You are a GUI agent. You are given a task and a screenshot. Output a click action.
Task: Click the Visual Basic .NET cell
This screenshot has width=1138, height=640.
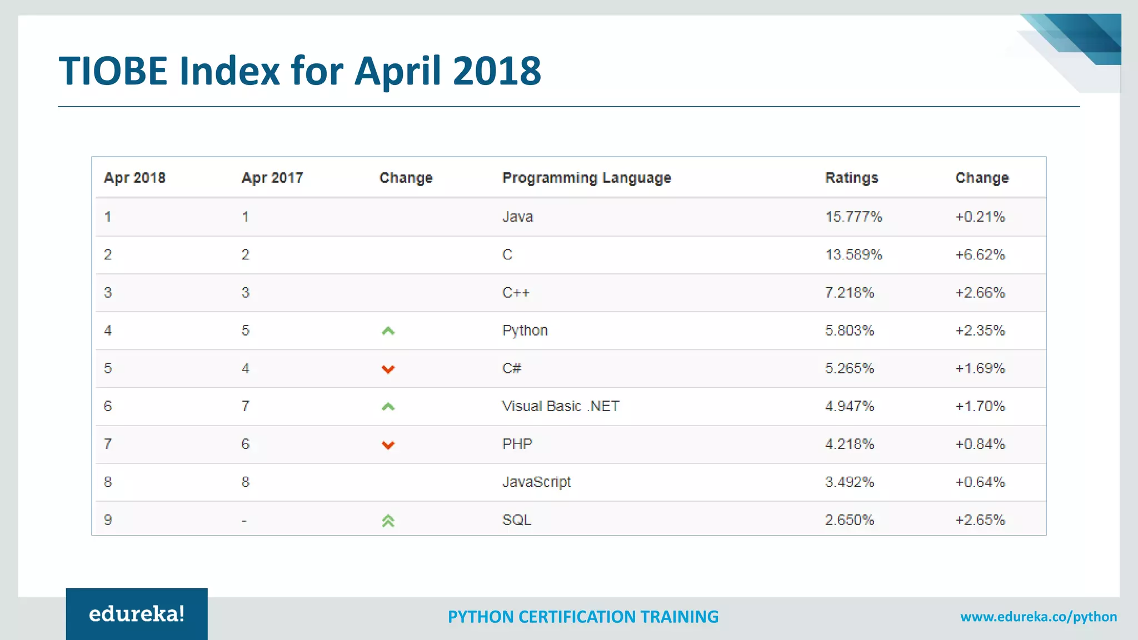(x=561, y=406)
